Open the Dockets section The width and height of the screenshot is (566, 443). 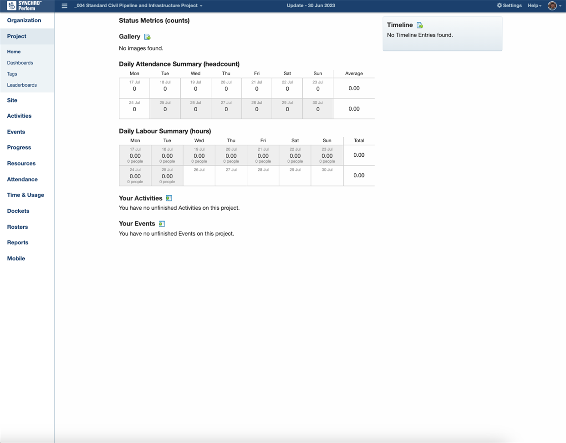point(18,211)
